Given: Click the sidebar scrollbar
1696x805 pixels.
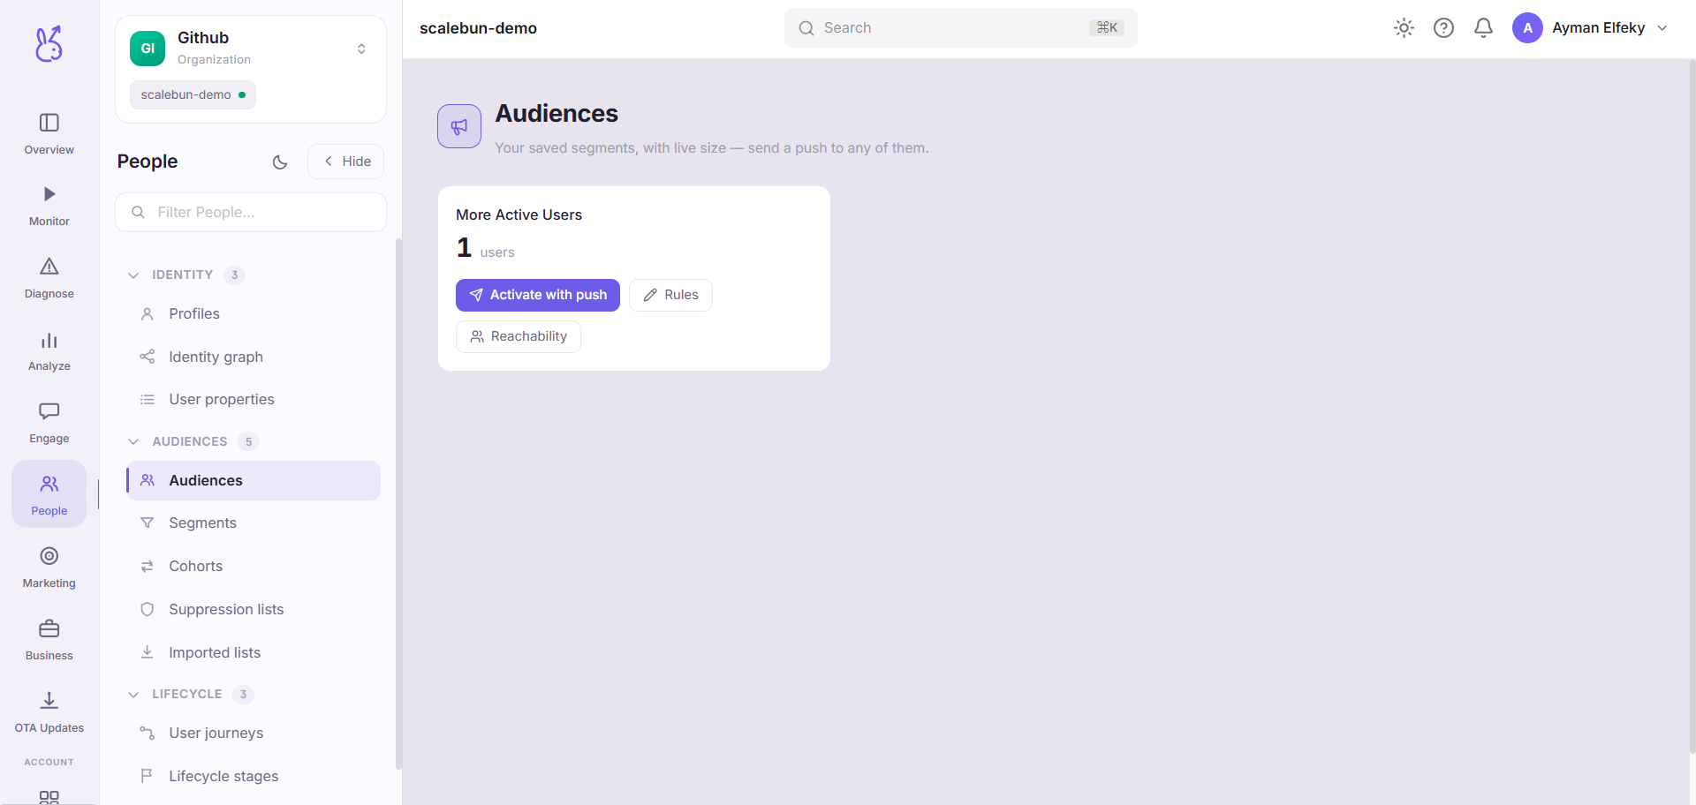Looking at the screenshot, I should click(x=398, y=503).
